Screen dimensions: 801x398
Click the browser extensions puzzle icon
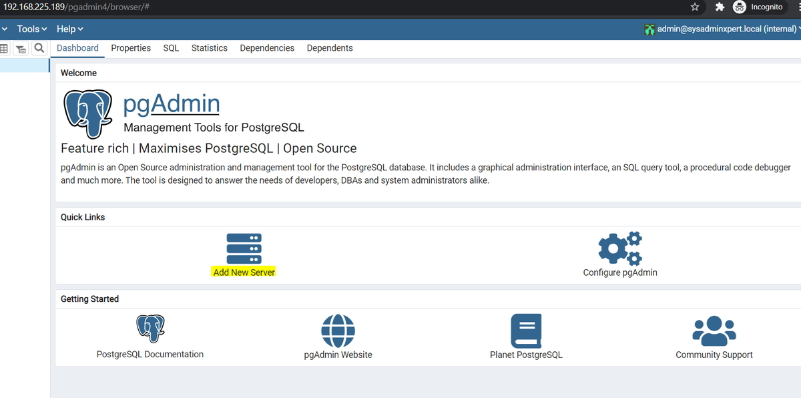tap(719, 7)
